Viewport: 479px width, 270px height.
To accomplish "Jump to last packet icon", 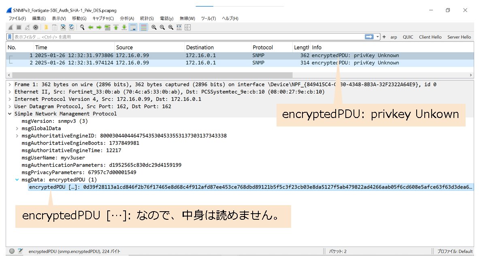I will (124, 28).
